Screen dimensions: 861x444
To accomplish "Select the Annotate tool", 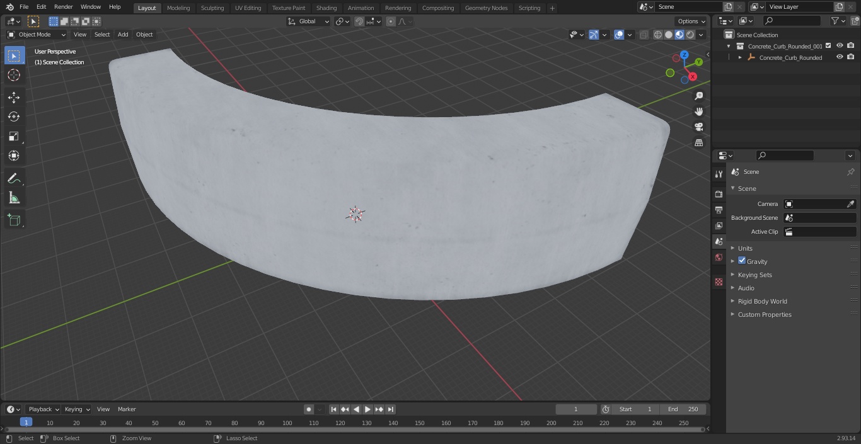I will 14,179.
